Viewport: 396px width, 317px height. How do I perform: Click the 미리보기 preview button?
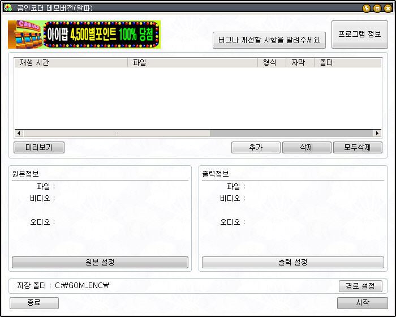39,147
